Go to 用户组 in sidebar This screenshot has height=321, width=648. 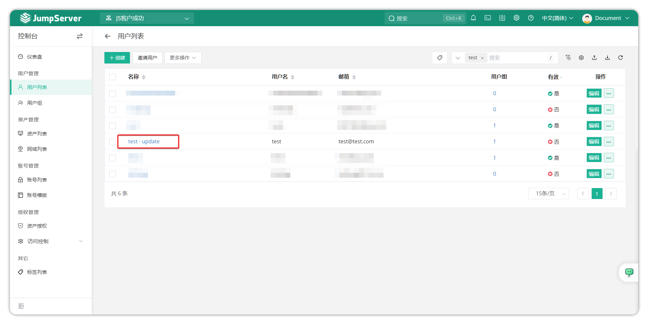[34, 103]
